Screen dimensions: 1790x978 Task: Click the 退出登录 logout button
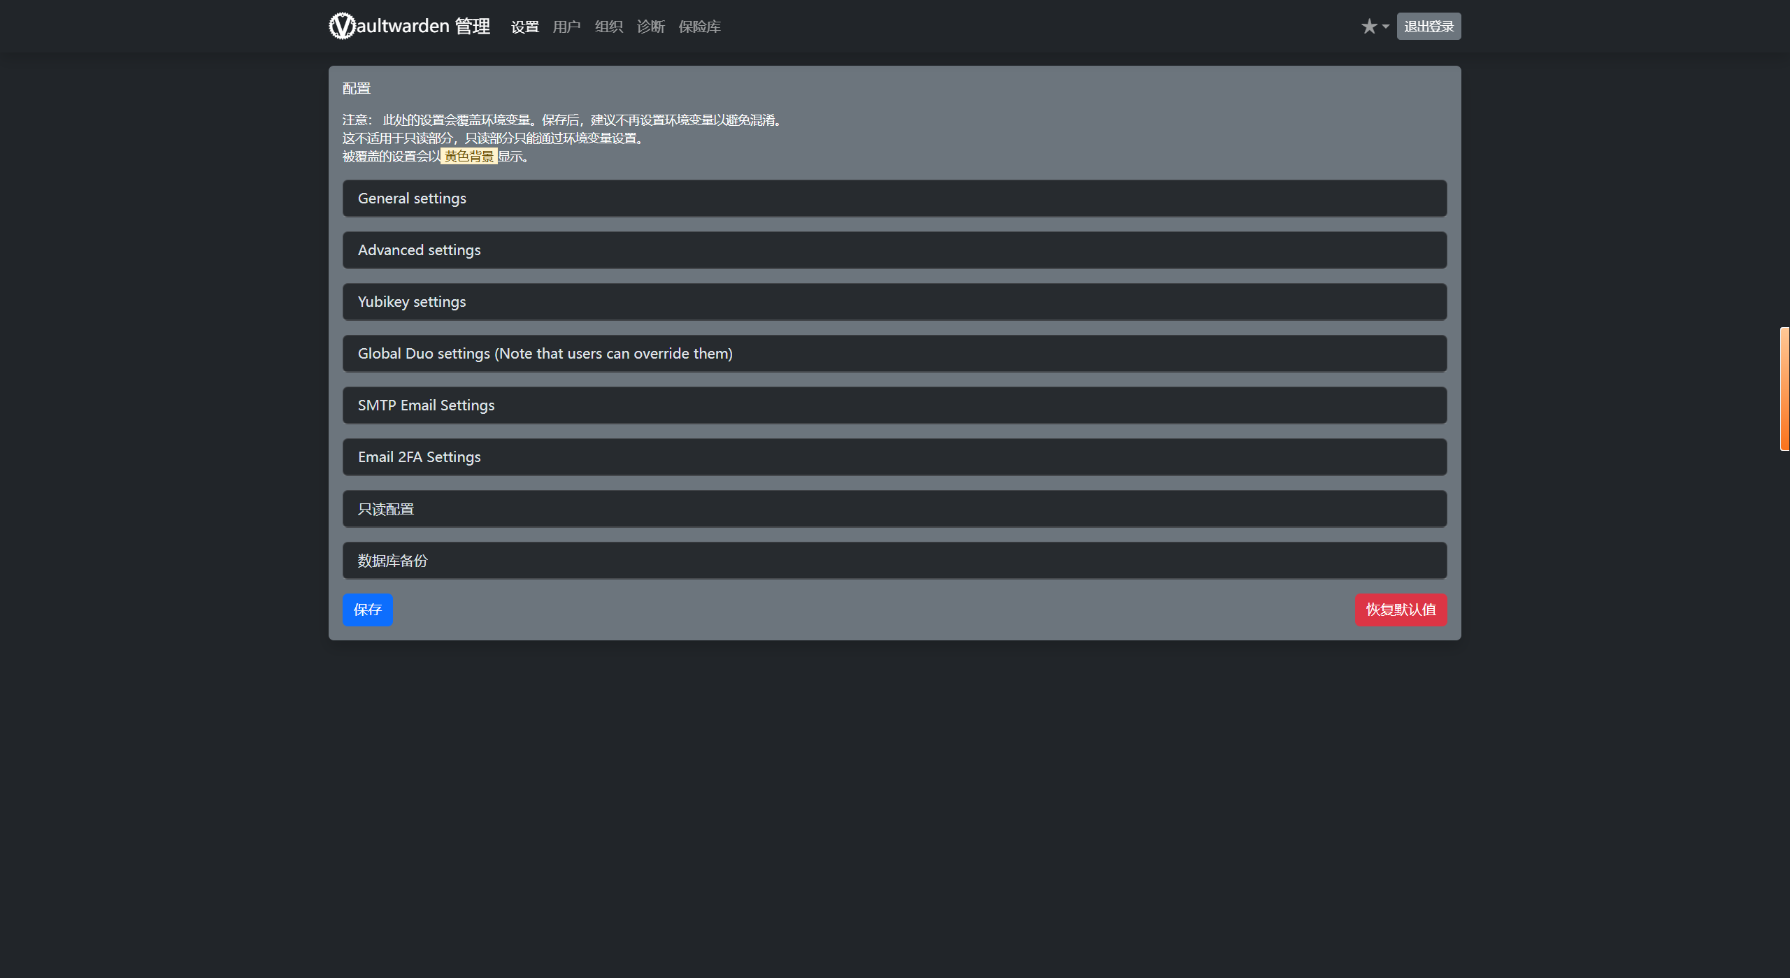point(1429,27)
